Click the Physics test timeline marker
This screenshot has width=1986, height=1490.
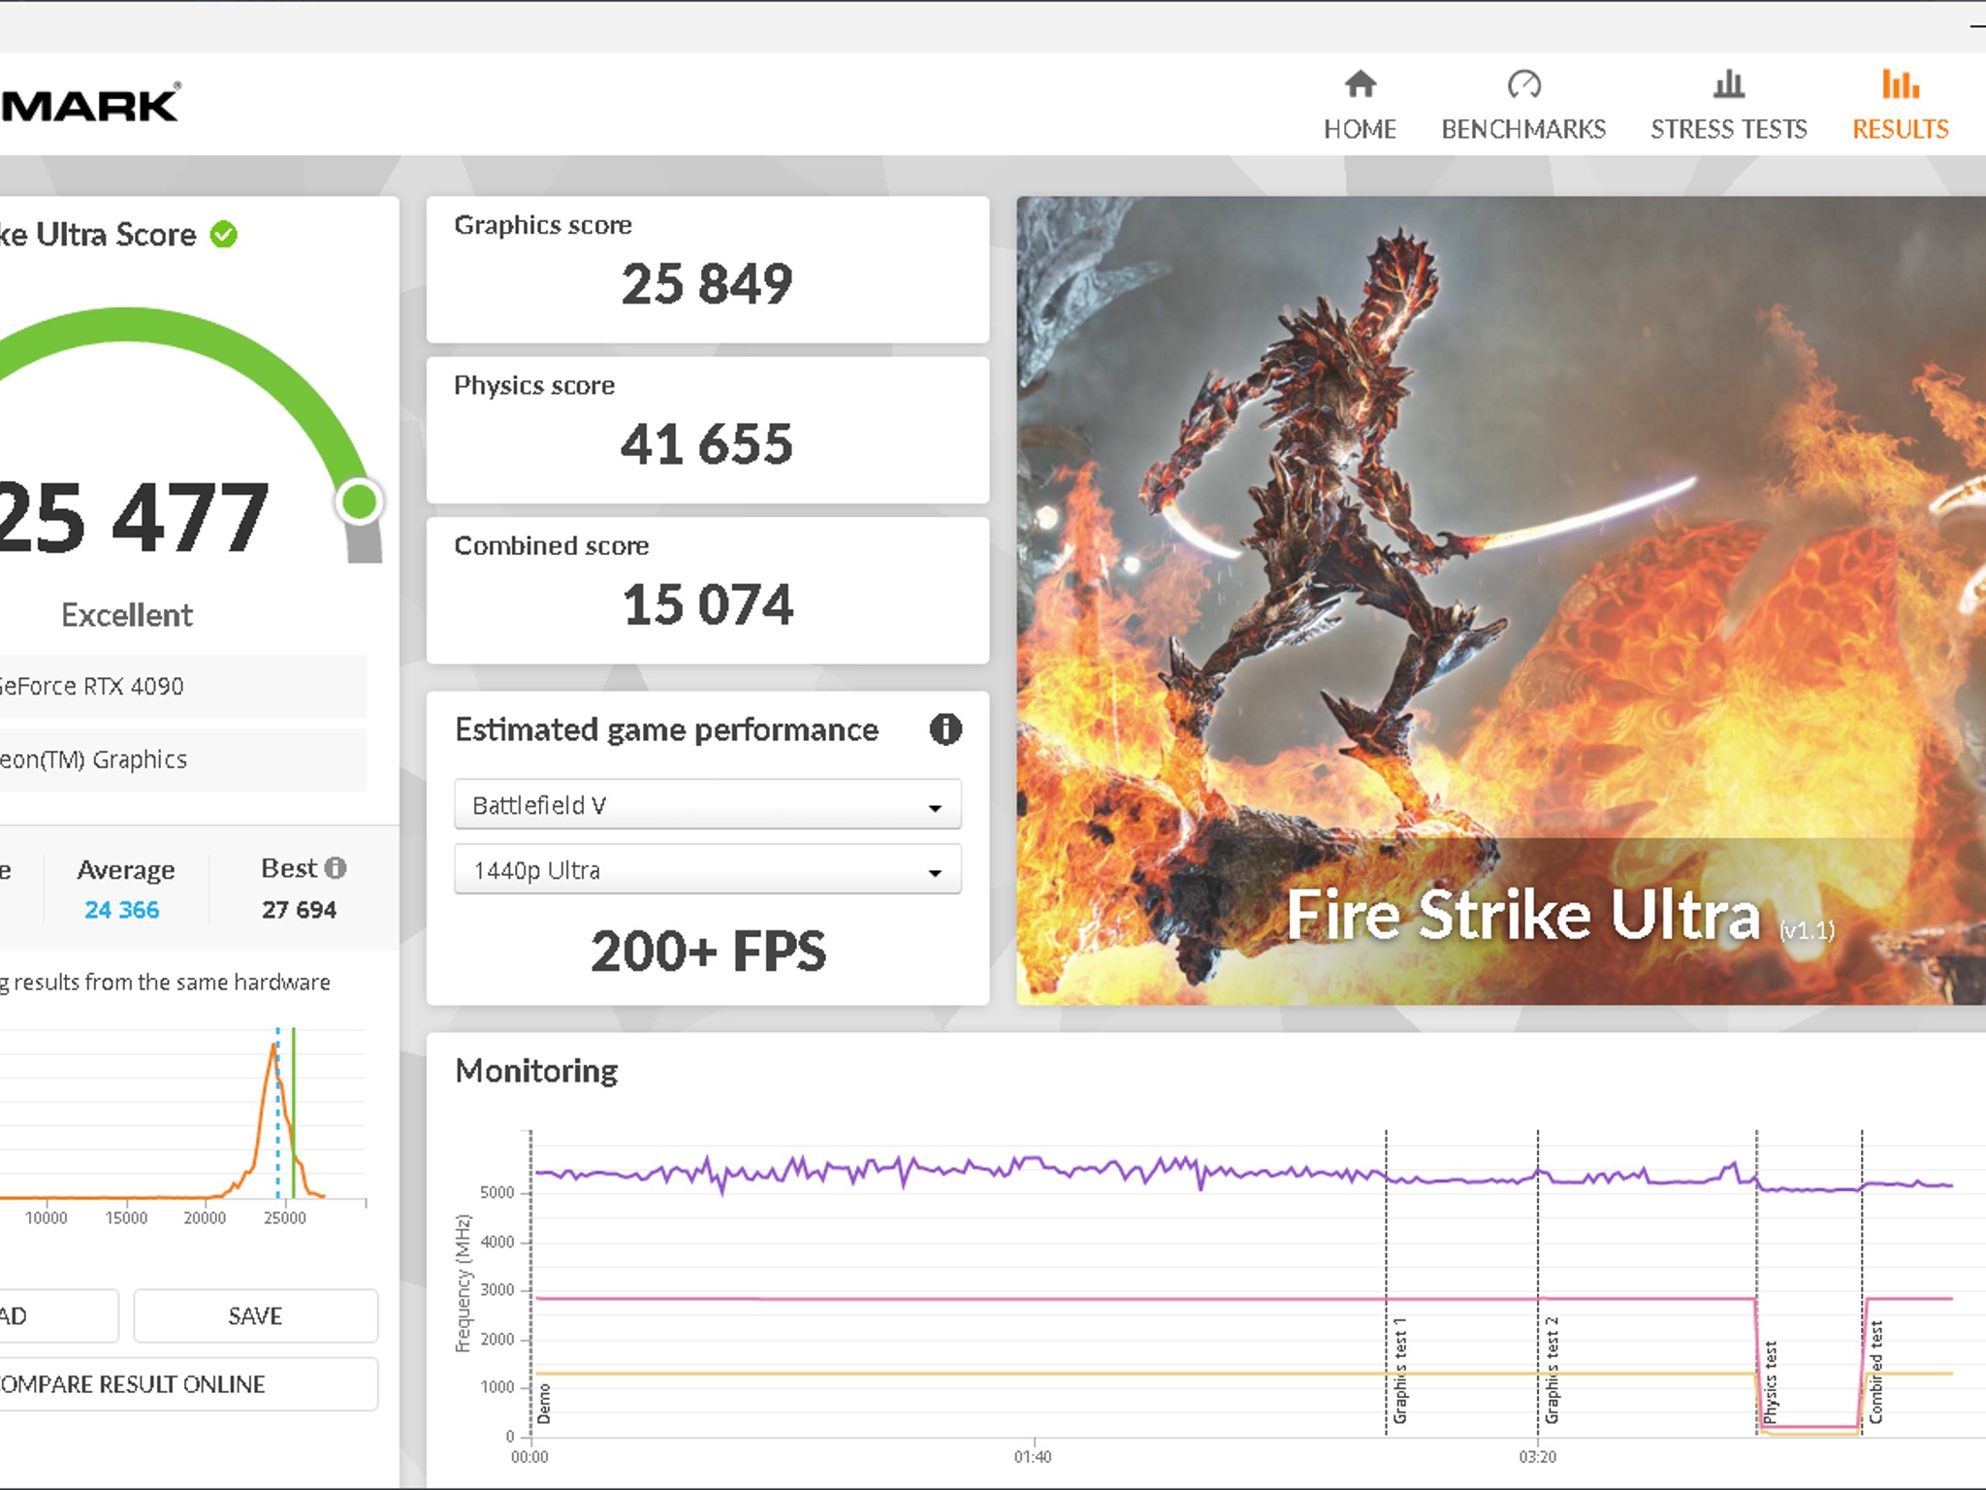click(1770, 1382)
